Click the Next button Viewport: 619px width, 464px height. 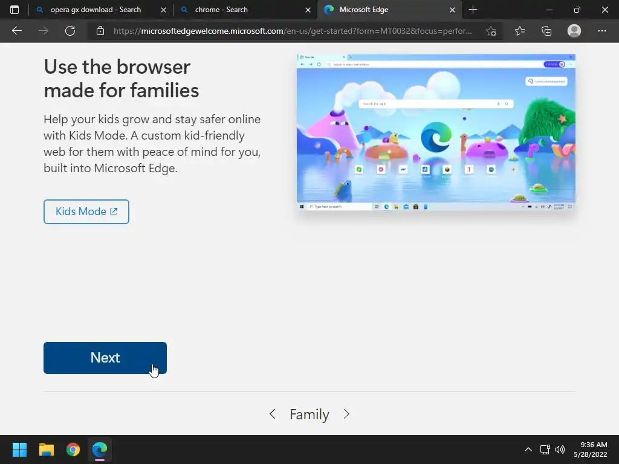click(x=105, y=358)
